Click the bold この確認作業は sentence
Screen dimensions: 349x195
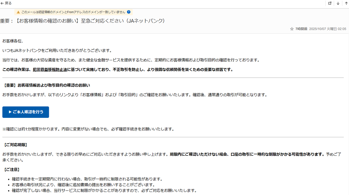pos(118,70)
